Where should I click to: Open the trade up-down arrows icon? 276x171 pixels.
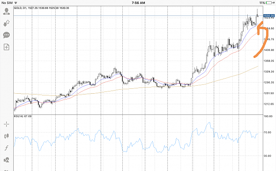(x=7, y=23)
